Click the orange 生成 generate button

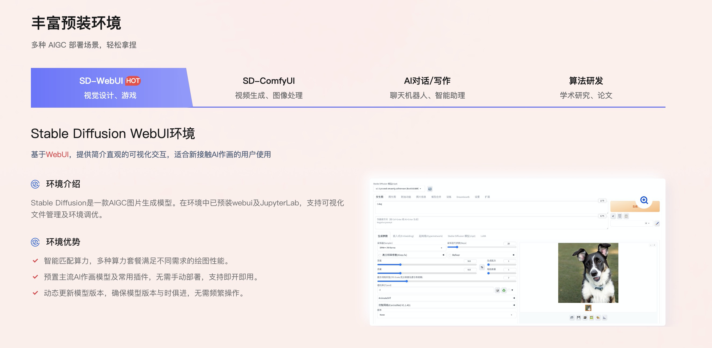pyautogui.click(x=635, y=206)
